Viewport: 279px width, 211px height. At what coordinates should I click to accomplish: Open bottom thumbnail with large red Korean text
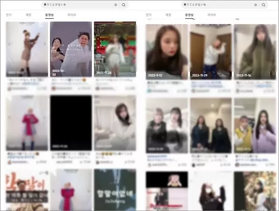(x=27, y=190)
